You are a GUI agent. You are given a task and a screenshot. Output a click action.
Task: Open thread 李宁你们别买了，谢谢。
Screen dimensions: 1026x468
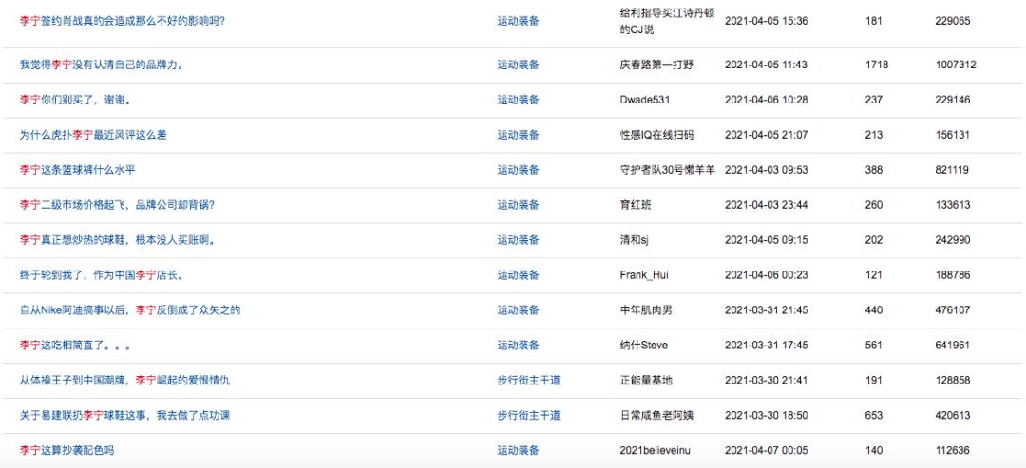point(75,100)
